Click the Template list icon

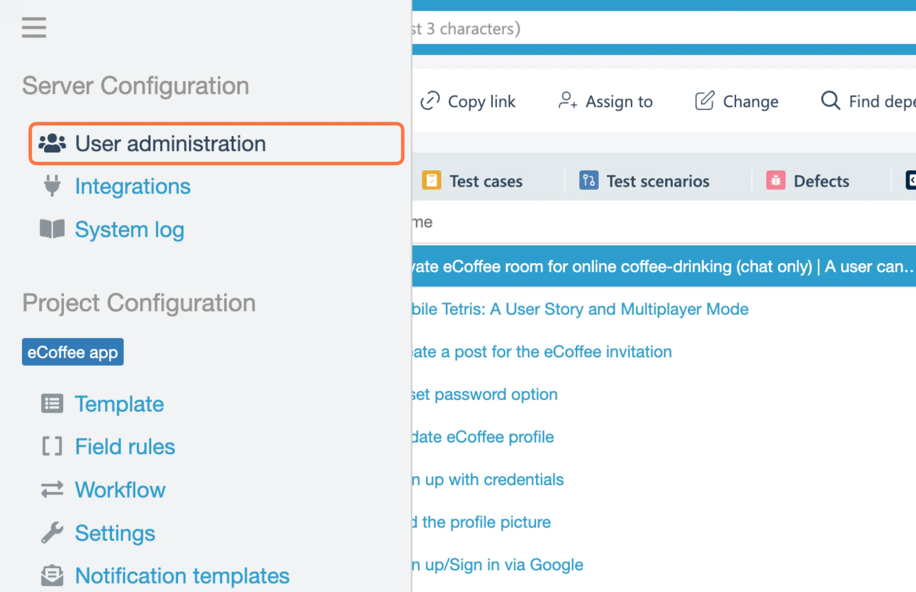coord(52,404)
